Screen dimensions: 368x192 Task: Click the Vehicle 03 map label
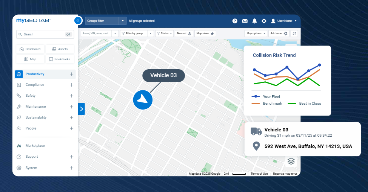point(163,75)
